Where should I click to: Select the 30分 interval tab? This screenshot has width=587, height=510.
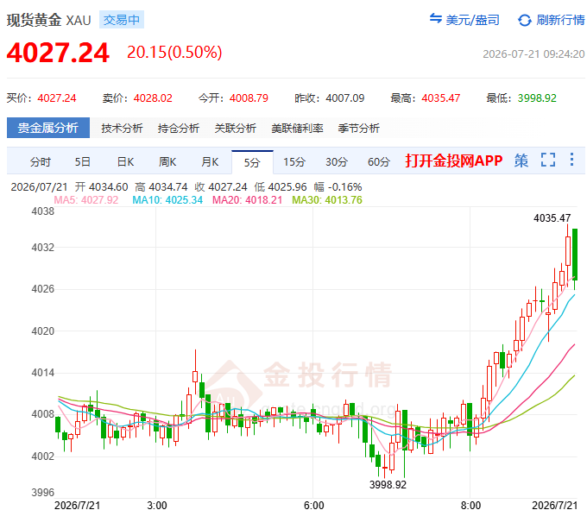(337, 162)
